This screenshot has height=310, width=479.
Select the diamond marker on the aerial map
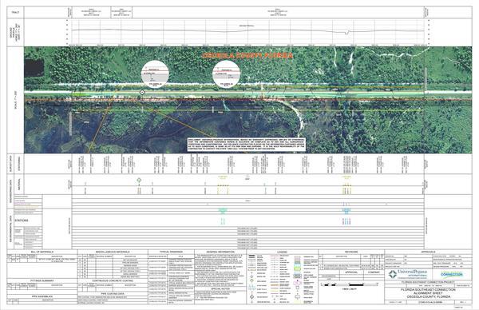142,93
